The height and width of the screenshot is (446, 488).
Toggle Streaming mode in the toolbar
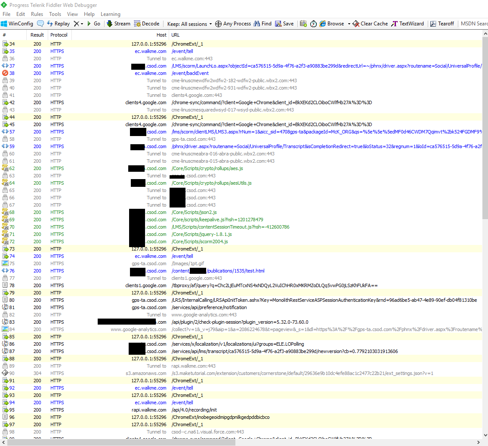(x=118, y=24)
